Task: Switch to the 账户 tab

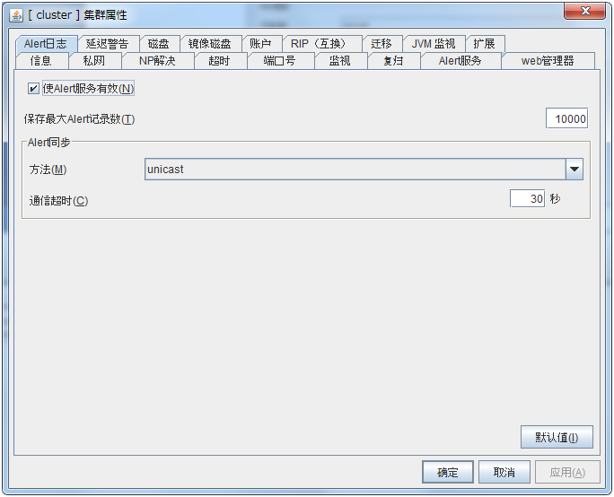Action: pos(261,44)
